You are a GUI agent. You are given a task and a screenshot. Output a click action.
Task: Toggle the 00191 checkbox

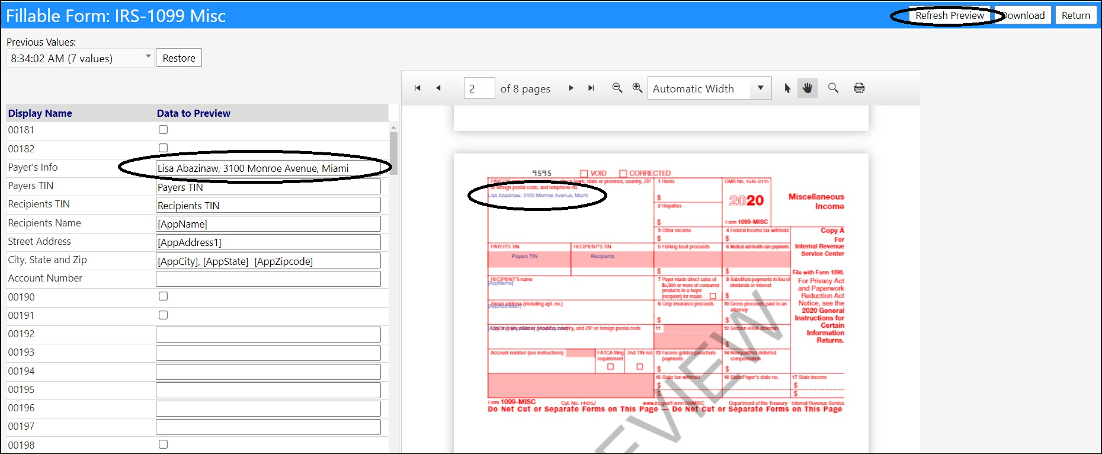[x=164, y=315]
